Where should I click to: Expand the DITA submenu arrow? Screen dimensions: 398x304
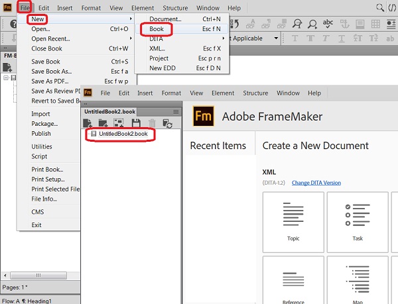pyautogui.click(x=224, y=38)
